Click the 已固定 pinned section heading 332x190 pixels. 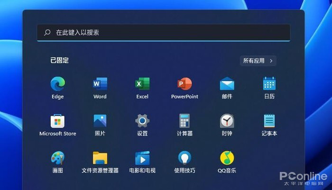[59, 60]
